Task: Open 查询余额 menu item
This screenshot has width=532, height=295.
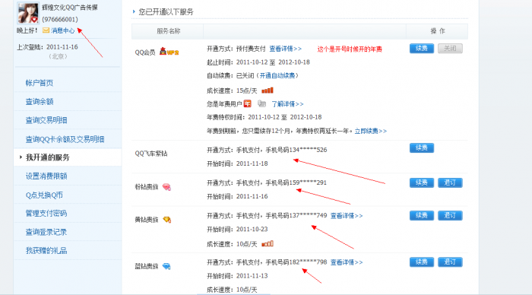Action: coord(40,102)
